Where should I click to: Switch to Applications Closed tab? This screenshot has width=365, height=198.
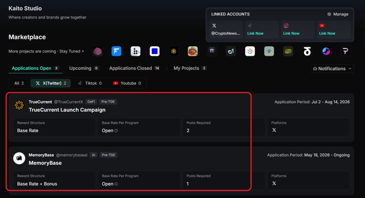click(x=134, y=68)
